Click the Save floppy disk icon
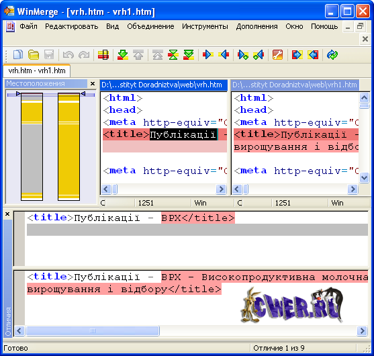Viewport: 374px width, 356px height. pos(49,54)
